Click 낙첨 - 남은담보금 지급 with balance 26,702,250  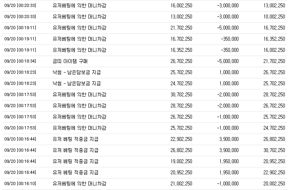pyautogui.click(x=76, y=73)
